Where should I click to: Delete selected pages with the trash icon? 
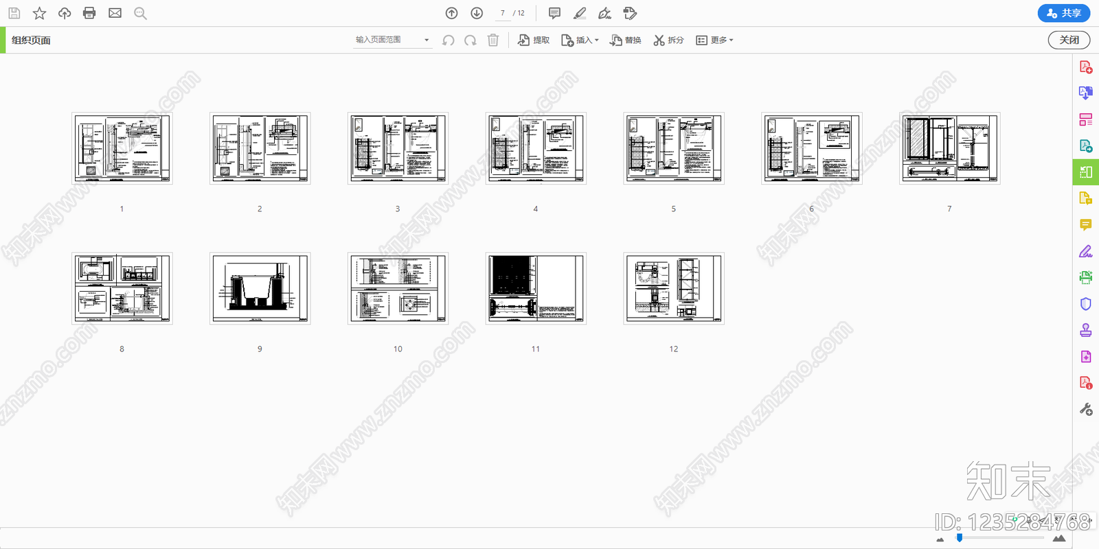[x=493, y=40]
